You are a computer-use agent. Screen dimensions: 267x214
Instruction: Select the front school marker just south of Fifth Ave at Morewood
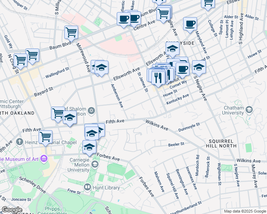click(x=92, y=134)
